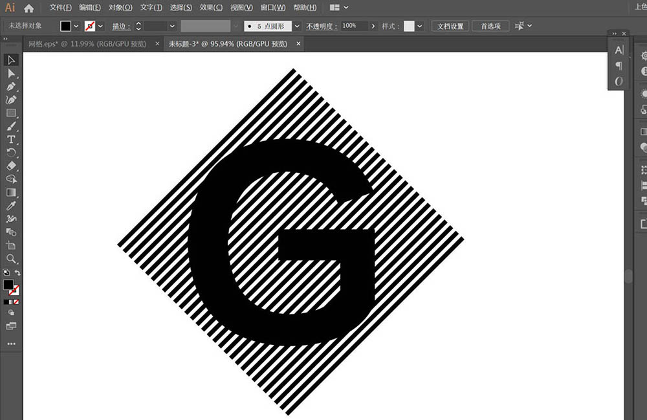Select the Pen tool
The height and width of the screenshot is (420, 647).
tap(11, 87)
